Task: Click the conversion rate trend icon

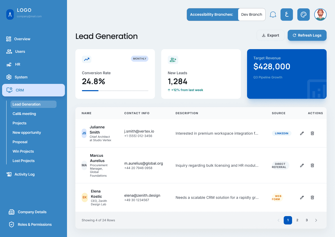Action: (87, 60)
